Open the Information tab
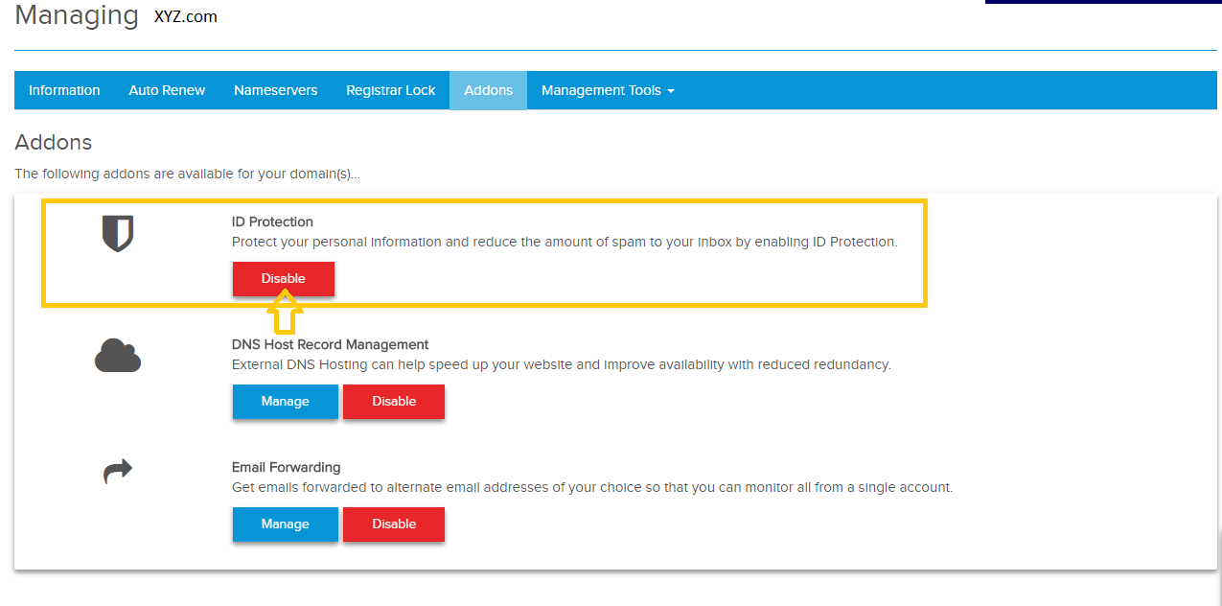Viewport: 1222px width, 606px height. point(64,90)
